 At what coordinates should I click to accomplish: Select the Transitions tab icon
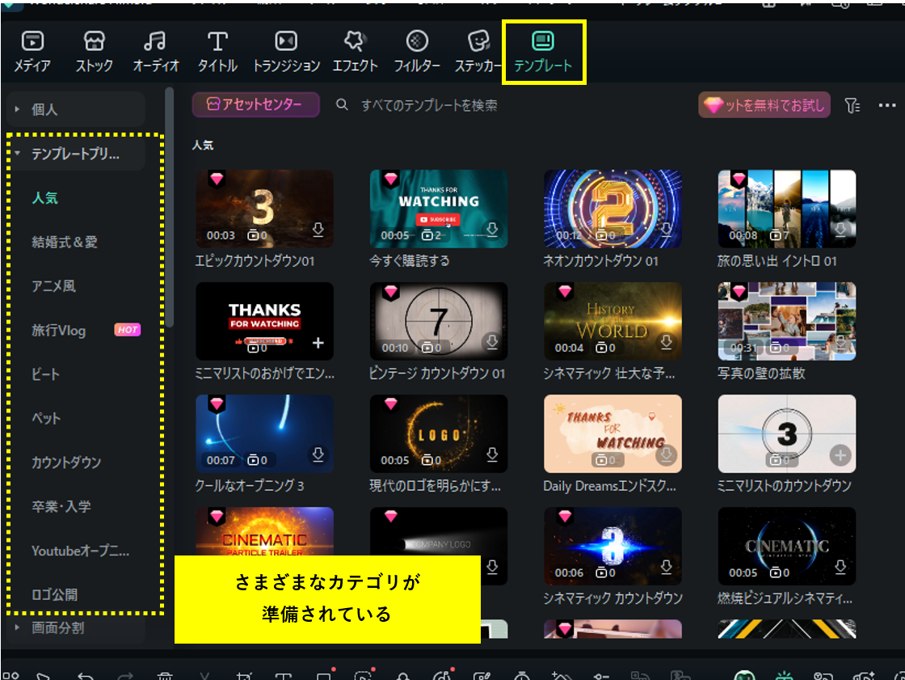click(286, 41)
